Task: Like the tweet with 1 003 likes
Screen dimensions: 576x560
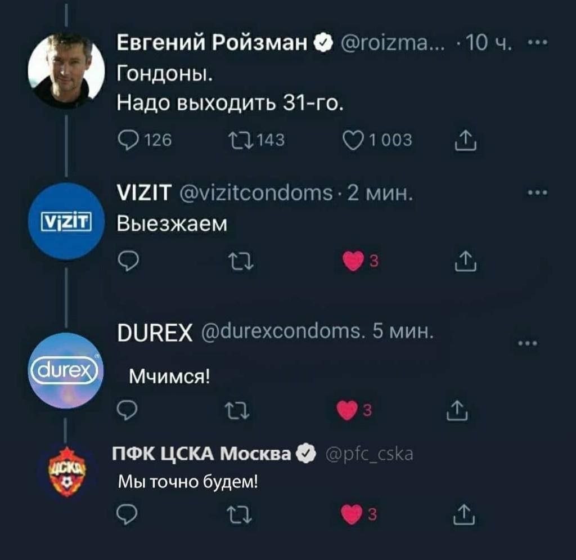Action: tap(353, 141)
